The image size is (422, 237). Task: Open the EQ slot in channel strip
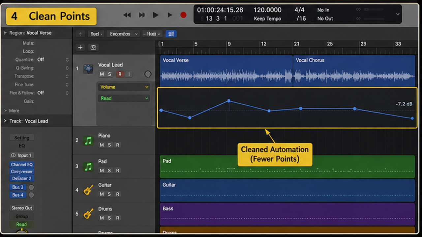pos(22,145)
